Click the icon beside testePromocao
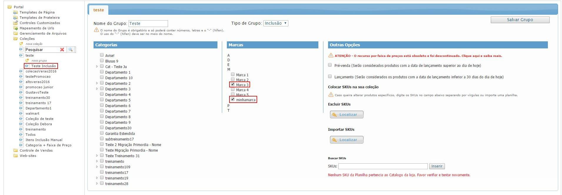Screen dimensions: 562x195 (21, 77)
